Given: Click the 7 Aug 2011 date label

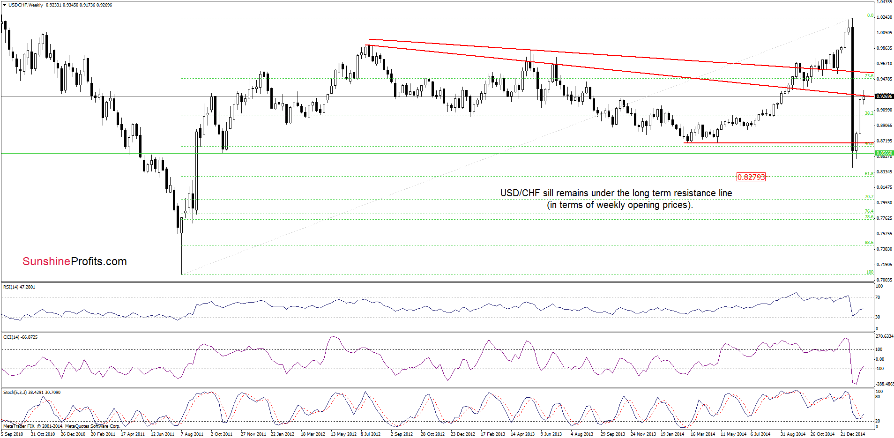Looking at the screenshot, I should pyautogui.click(x=192, y=434).
